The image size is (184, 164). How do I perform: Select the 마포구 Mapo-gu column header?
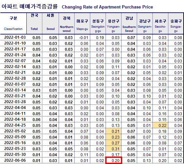click(x=82, y=23)
